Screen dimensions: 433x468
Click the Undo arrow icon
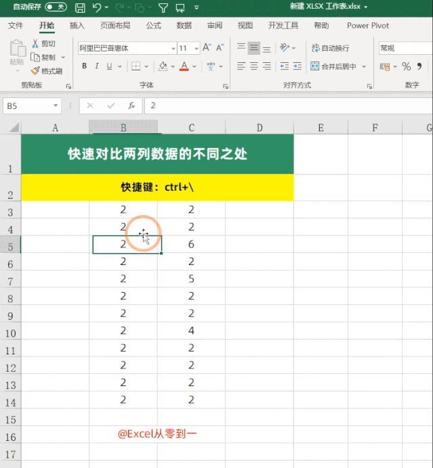coord(97,7)
